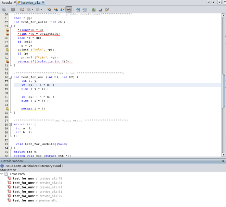
Task: Click the editor scrollbar down arrow
Action: click(x=224, y=154)
